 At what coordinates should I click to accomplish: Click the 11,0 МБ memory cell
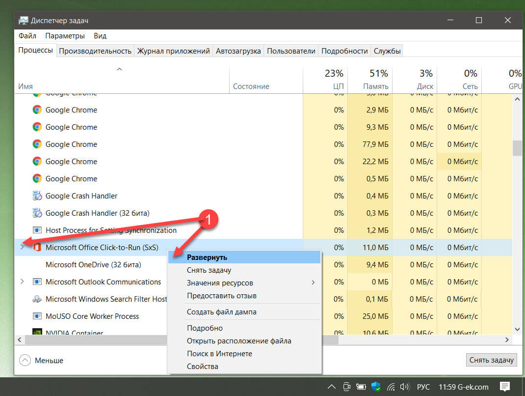pos(370,248)
